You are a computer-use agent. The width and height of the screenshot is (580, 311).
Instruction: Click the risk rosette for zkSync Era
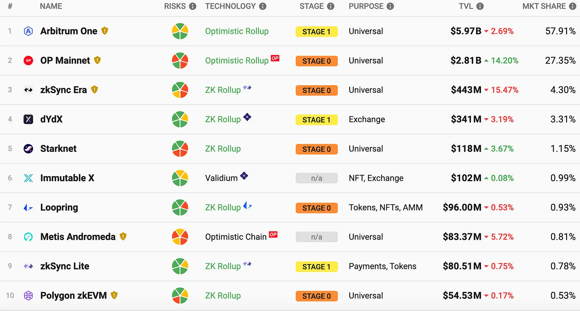180,90
